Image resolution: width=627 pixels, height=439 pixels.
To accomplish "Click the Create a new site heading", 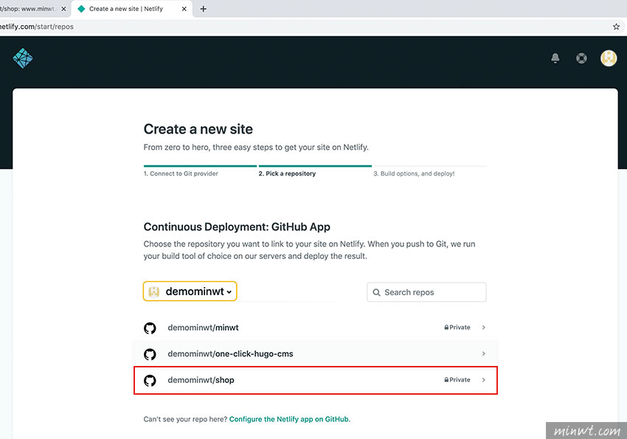I will point(198,129).
